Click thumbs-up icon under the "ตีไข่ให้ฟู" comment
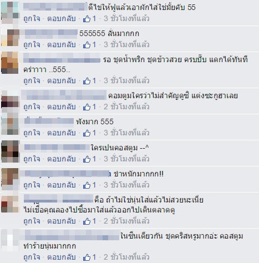Screen dimensions: 259x263 pos(87,18)
